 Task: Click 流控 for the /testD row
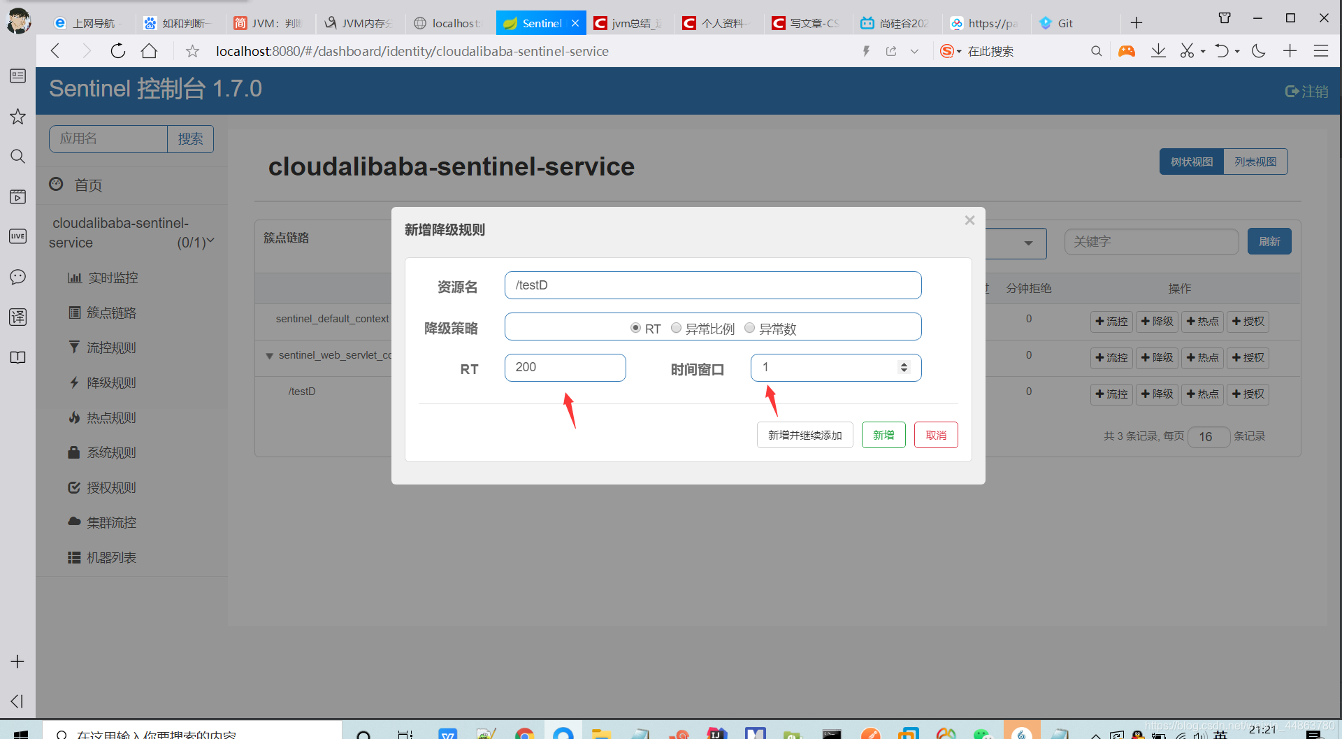tap(1111, 394)
